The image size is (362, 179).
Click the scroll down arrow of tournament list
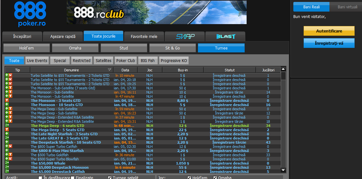tap(283, 170)
